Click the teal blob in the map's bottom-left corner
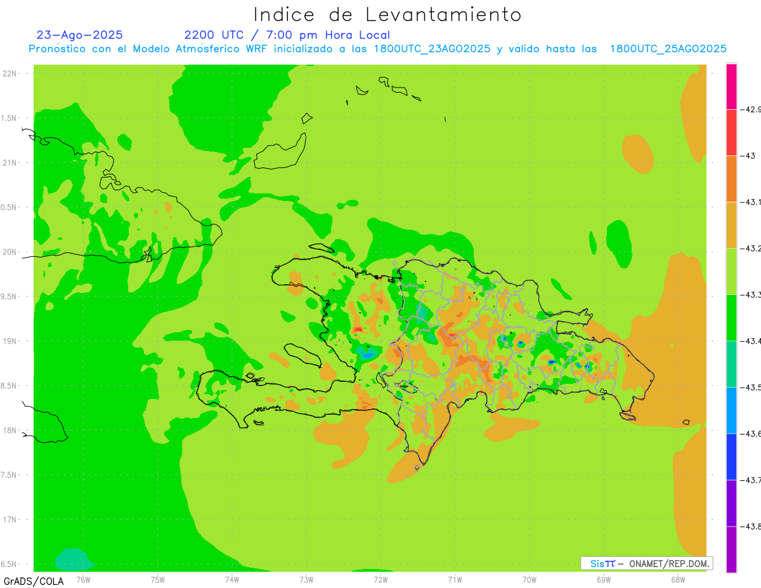761x588 pixels. 74,560
